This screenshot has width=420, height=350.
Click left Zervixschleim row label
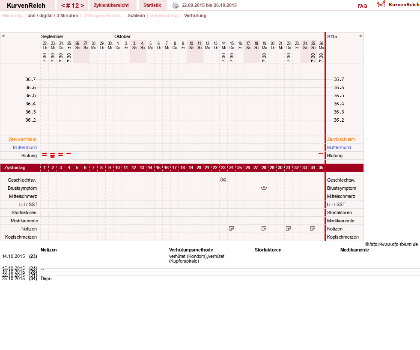pyautogui.click(x=22, y=139)
